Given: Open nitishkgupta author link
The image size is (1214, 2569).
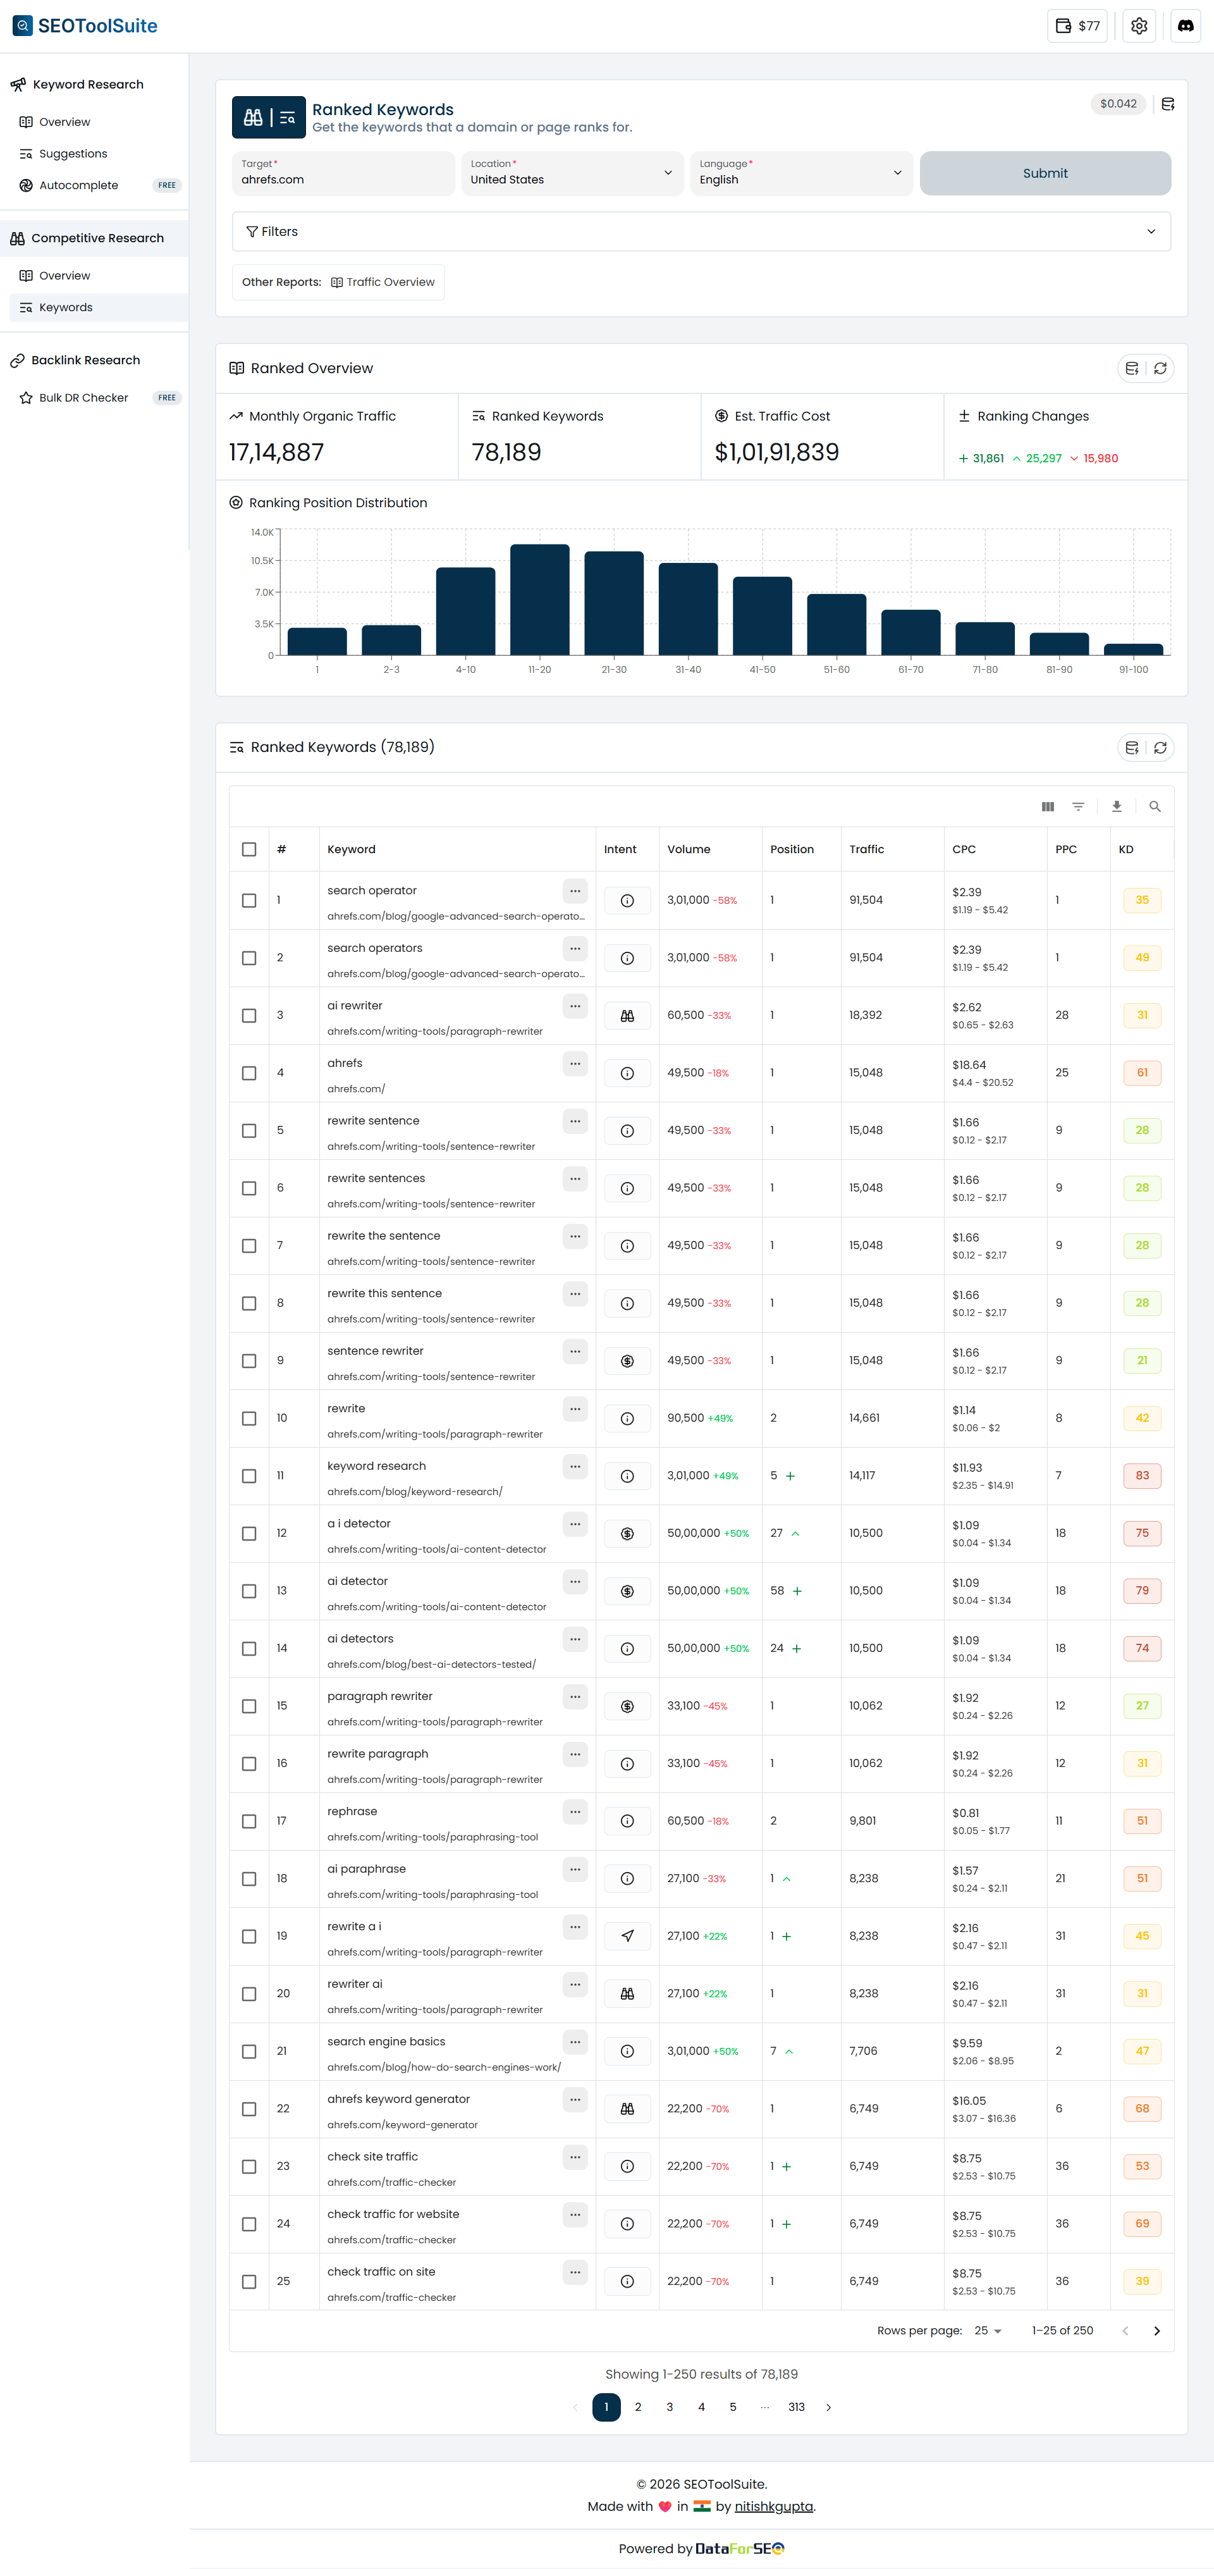Looking at the screenshot, I should pos(773,2506).
